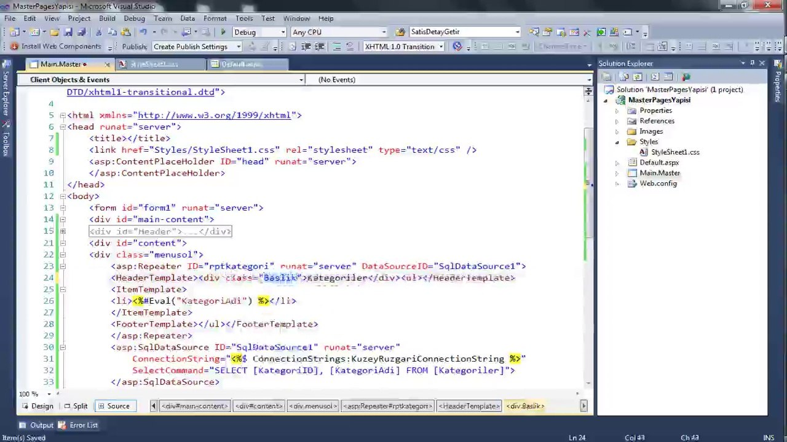The height and width of the screenshot is (442, 787).
Task: Start debugging with green play icon
Action: click(x=223, y=32)
